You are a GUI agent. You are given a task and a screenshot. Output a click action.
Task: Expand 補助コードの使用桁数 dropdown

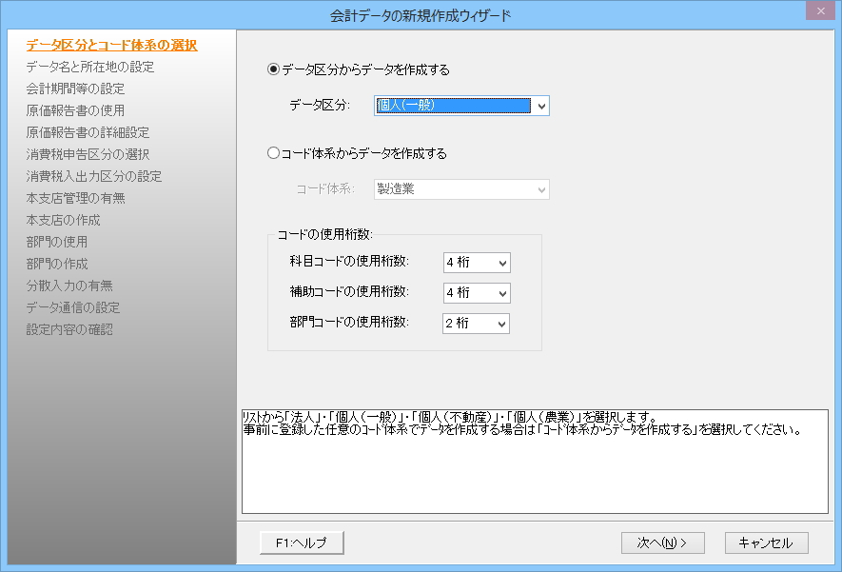[x=501, y=293]
